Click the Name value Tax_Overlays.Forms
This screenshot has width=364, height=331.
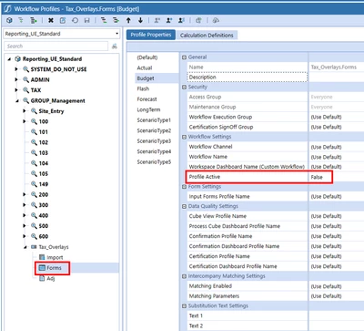334,67
